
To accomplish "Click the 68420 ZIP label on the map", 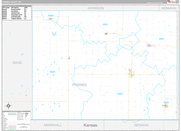I will 120,94.
